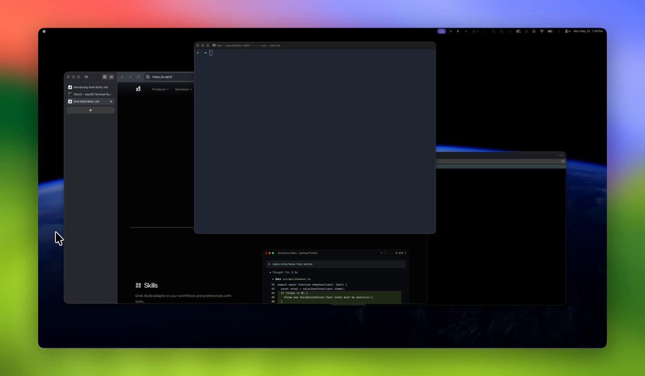Open site settings icon in address bar
Screen dimensions: 645x376
(x=148, y=77)
